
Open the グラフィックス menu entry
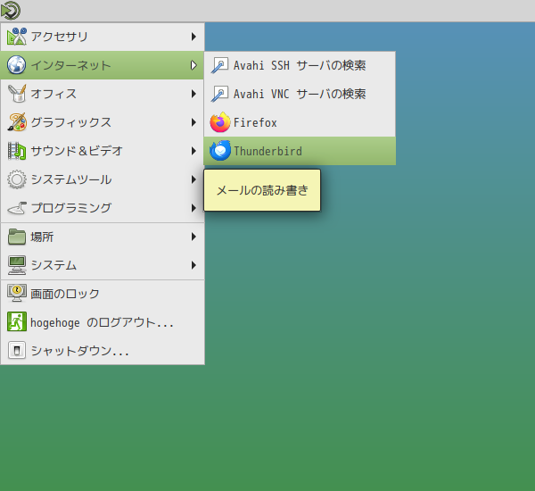pos(103,122)
